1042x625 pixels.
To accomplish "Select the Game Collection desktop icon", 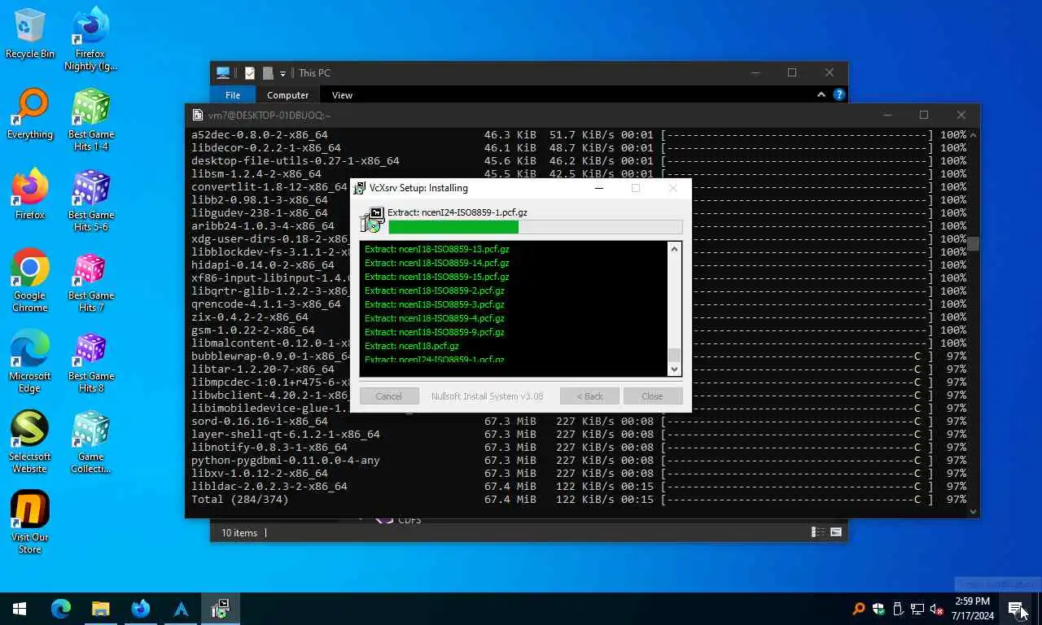I will 90,442.
